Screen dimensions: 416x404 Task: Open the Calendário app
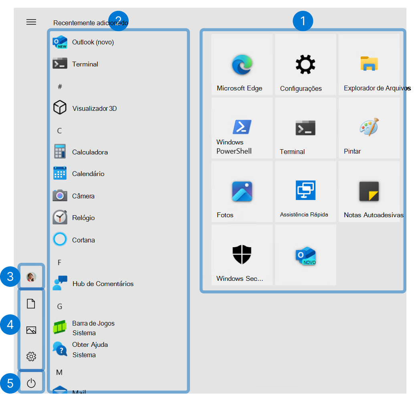(x=79, y=174)
